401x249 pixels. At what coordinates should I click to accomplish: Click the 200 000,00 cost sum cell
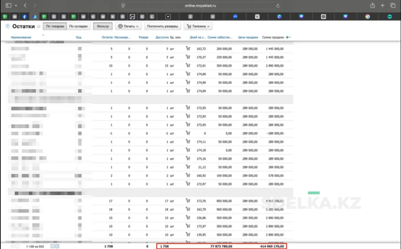224,49
